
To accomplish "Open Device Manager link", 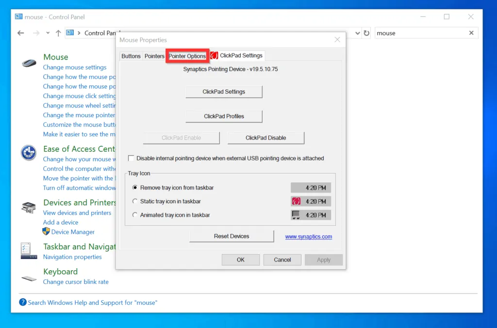I will tap(73, 232).
